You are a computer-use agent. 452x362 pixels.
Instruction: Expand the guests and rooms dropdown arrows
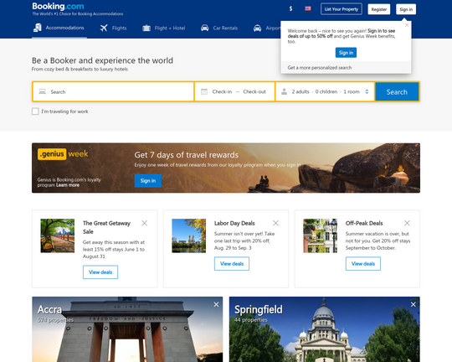tap(367, 92)
